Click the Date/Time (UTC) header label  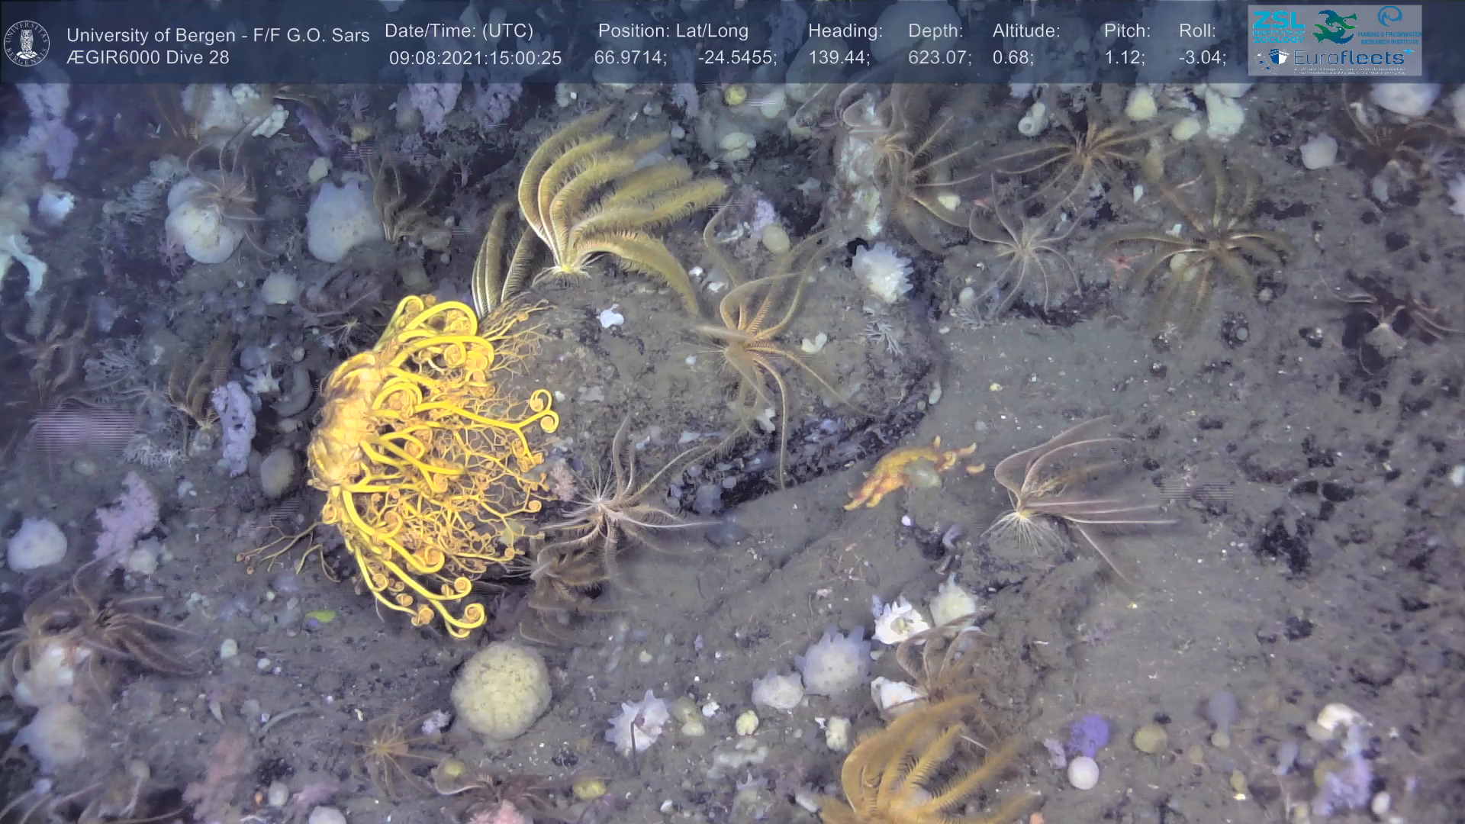coord(459,31)
